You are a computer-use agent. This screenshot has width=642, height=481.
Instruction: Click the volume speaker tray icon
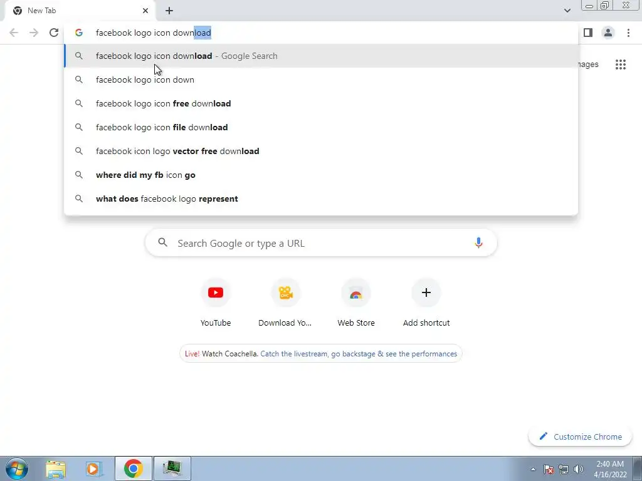(x=579, y=469)
